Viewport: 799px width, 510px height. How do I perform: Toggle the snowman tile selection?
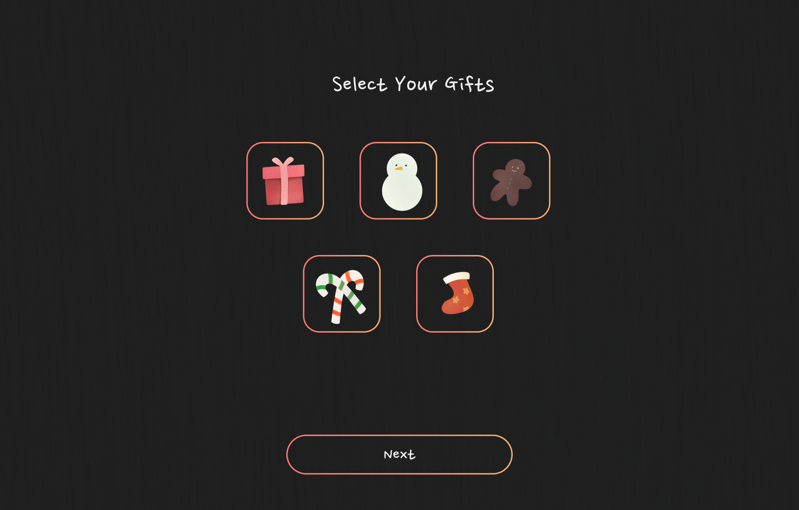398,181
